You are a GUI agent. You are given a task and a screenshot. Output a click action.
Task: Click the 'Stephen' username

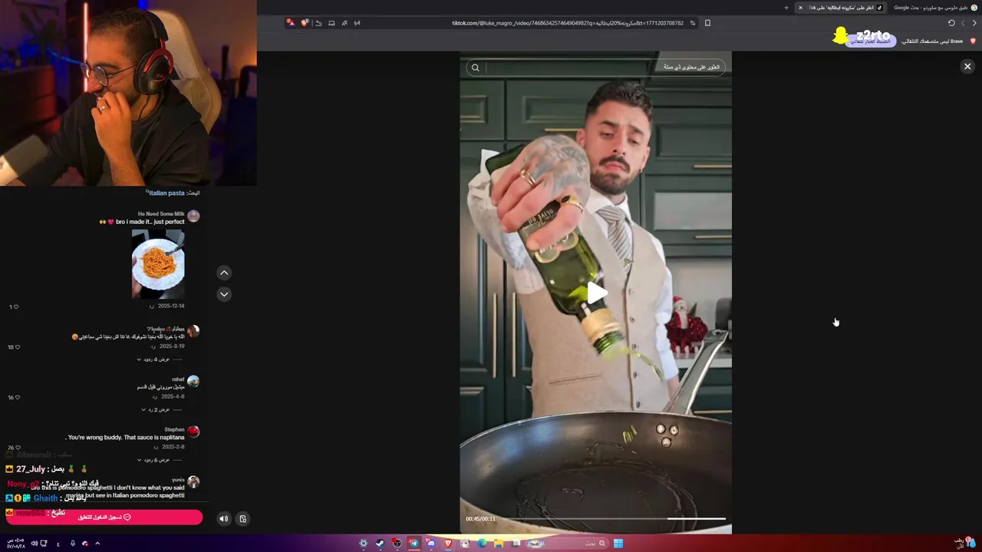click(x=174, y=429)
